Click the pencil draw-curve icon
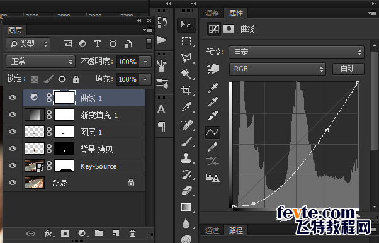This screenshot has height=243, width=379. [212, 147]
